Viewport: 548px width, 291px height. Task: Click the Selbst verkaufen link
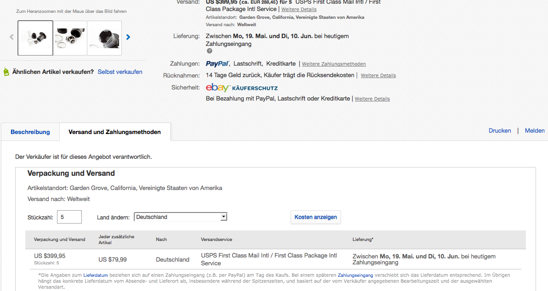[x=120, y=72]
